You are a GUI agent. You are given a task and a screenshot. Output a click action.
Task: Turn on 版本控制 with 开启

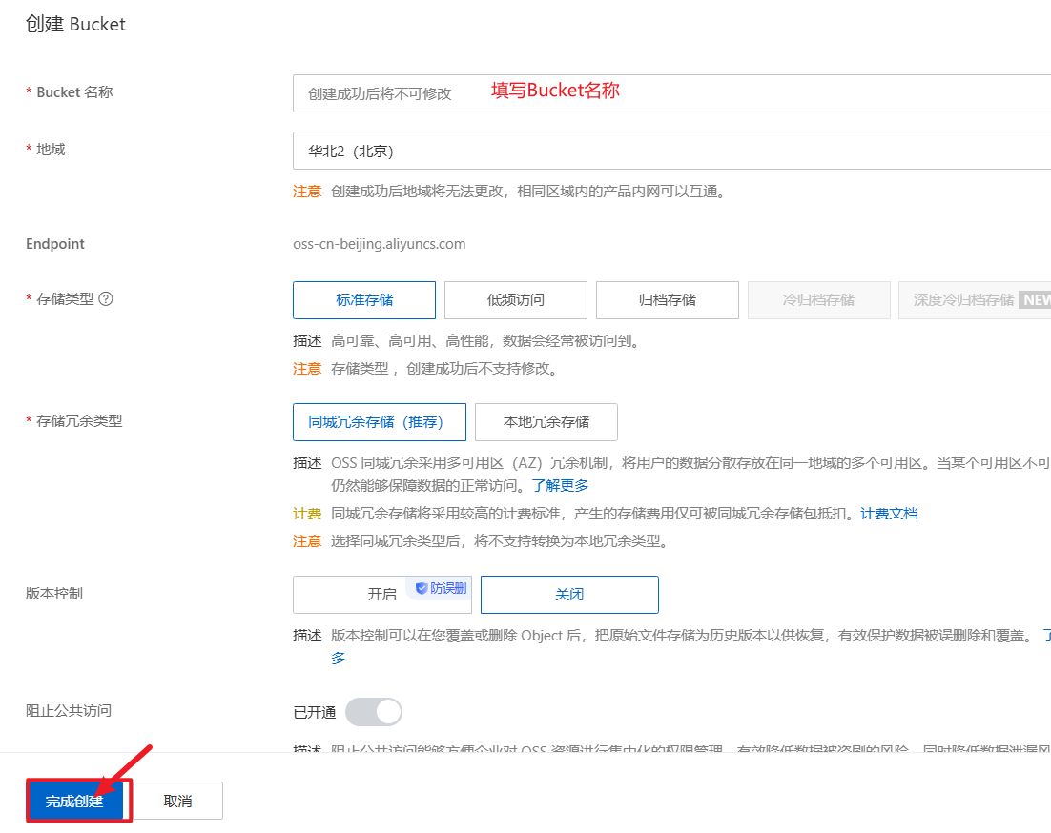coord(382,595)
